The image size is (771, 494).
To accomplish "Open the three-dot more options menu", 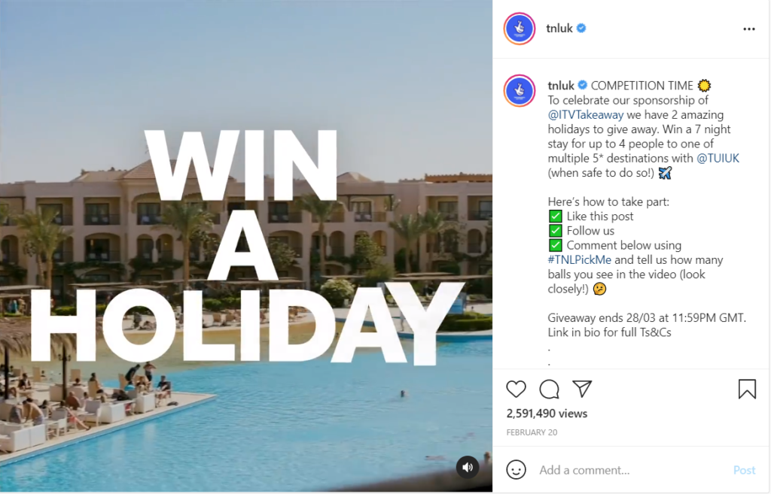I will 749,29.
